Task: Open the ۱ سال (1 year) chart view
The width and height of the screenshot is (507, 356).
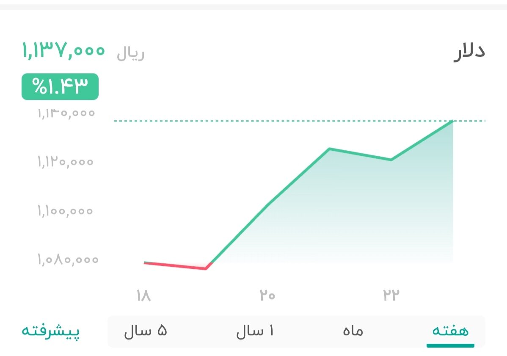Action: (x=255, y=331)
